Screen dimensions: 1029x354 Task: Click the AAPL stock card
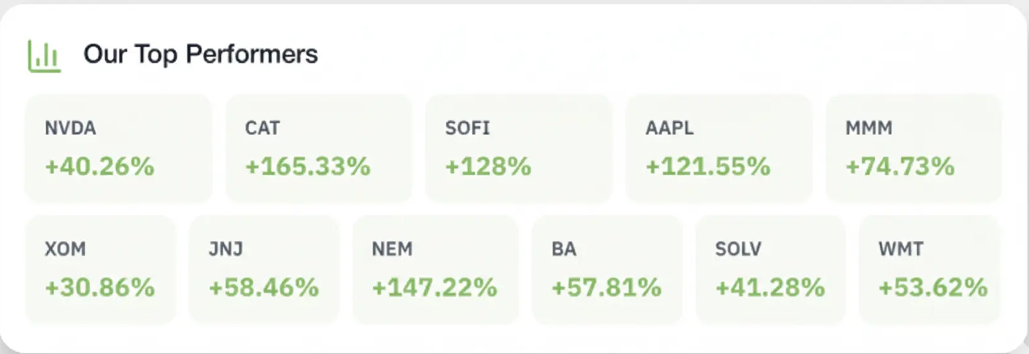click(x=719, y=148)
